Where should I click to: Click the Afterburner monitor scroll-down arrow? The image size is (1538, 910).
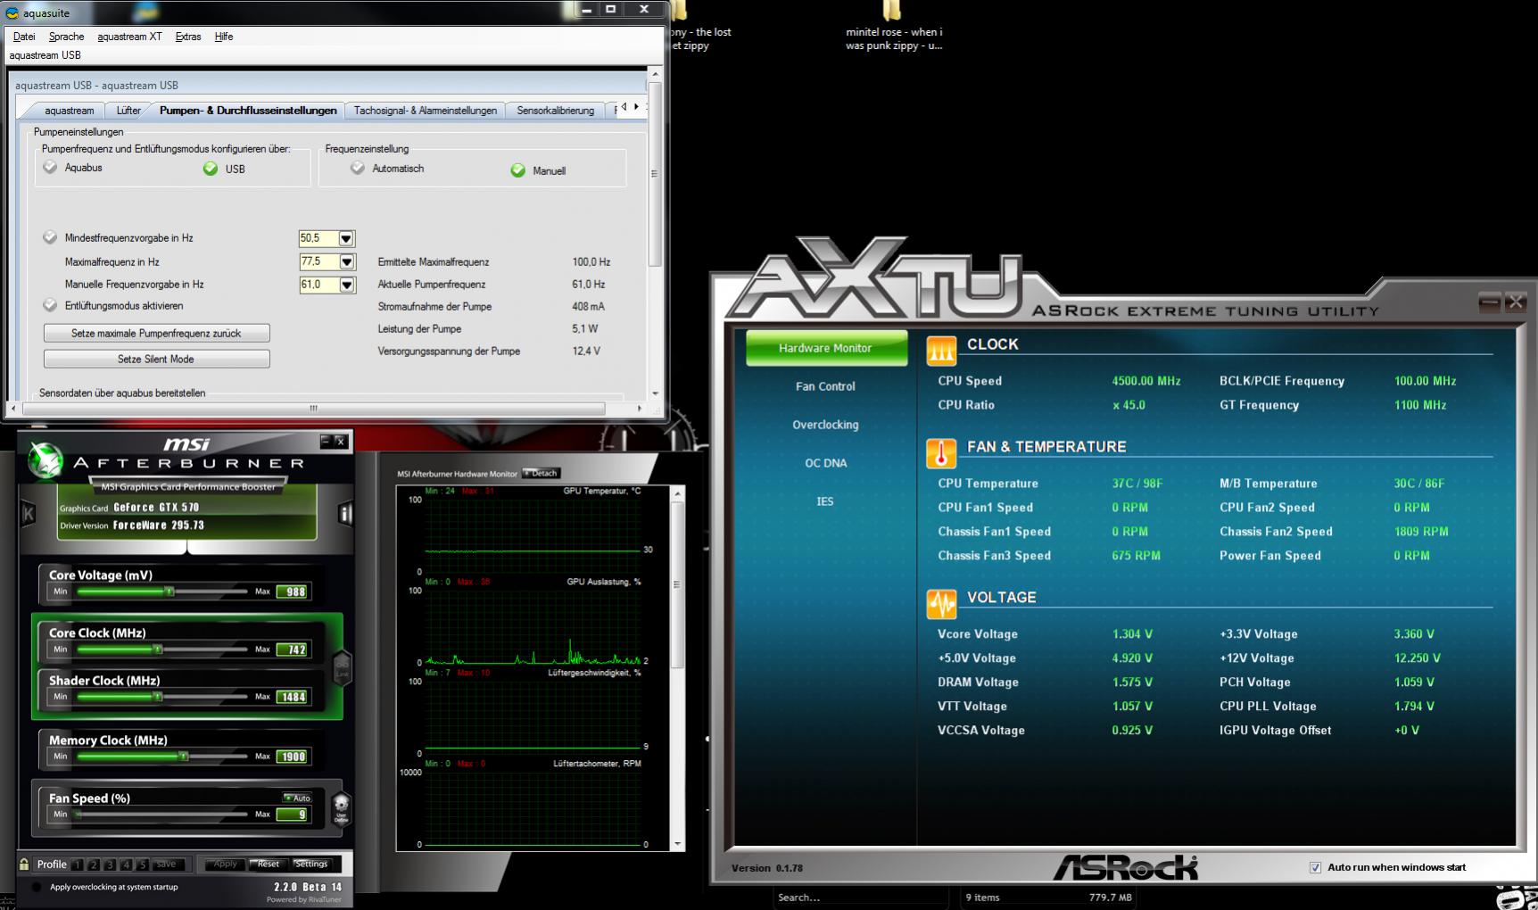pyautogui.click(x=677, y=844)
